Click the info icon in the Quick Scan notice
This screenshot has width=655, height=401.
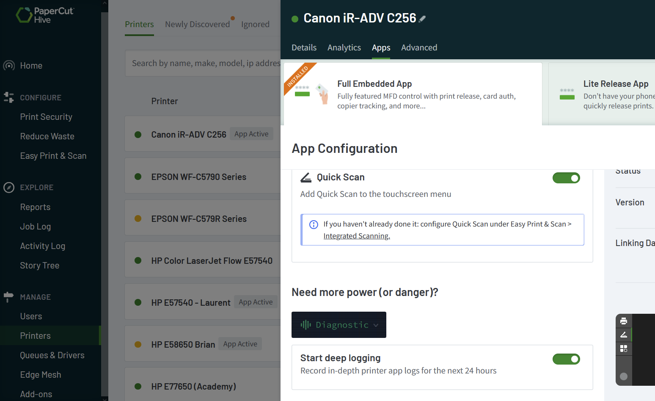(314, 224)
